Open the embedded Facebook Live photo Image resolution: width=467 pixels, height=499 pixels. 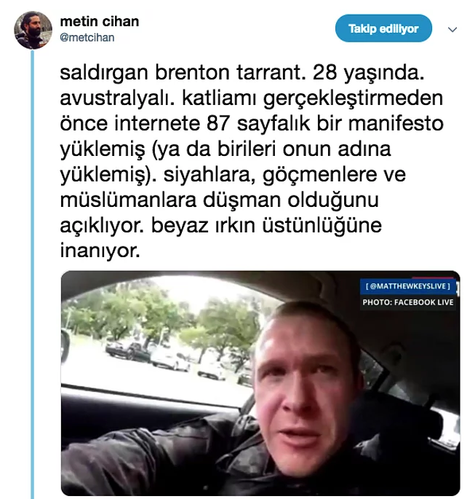point(260,383)
